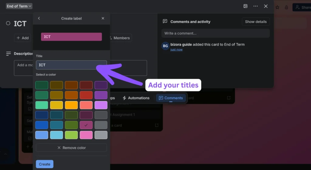Select the dark olive green swatch
Viewport: 311px width, 170px height.
pyautogui.click(x=71, y=115)
